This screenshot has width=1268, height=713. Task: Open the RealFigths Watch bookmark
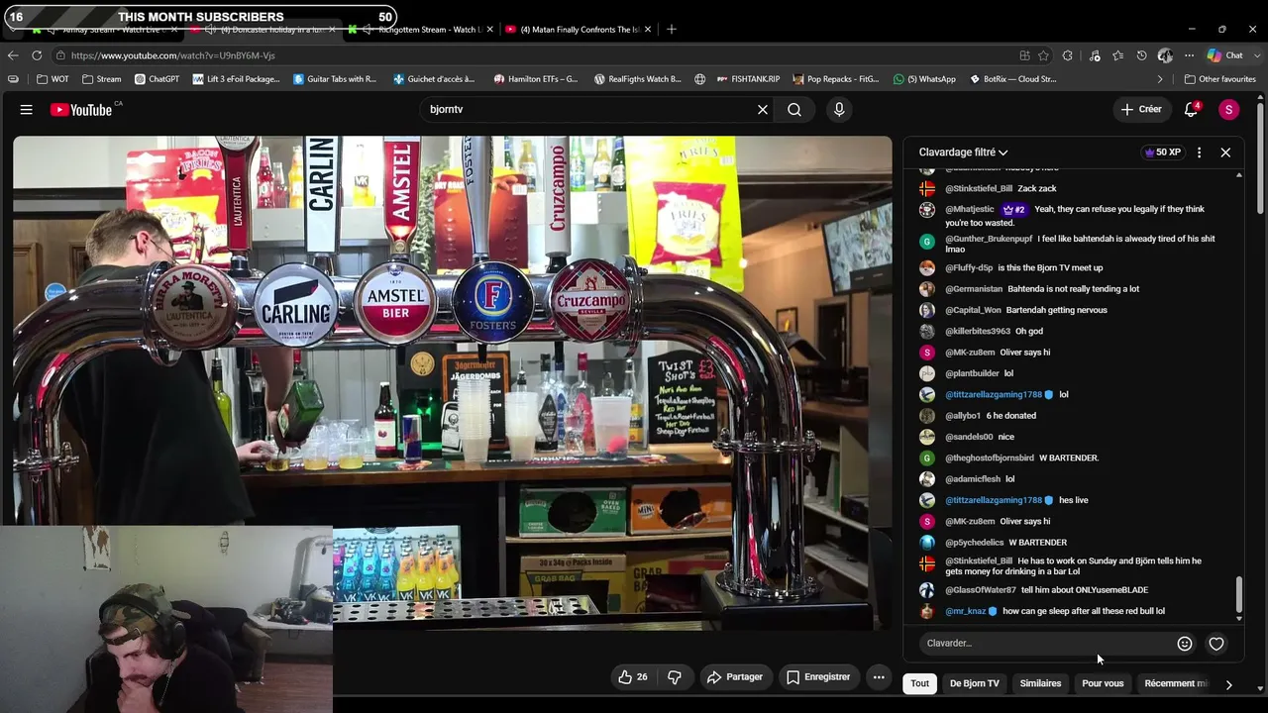coord(637,79)
